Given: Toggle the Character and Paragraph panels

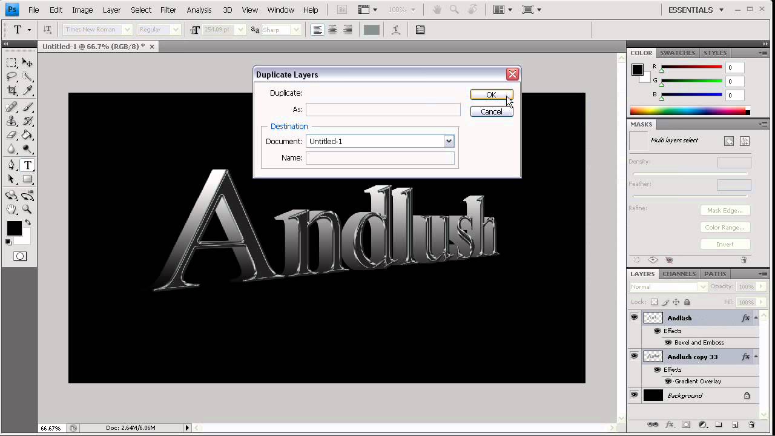Looking at the screenshot, I should tap(420, 30).
